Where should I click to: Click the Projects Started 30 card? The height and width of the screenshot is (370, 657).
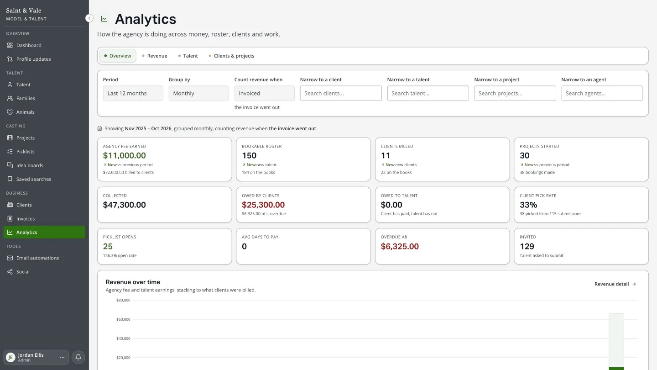point(581,159)
